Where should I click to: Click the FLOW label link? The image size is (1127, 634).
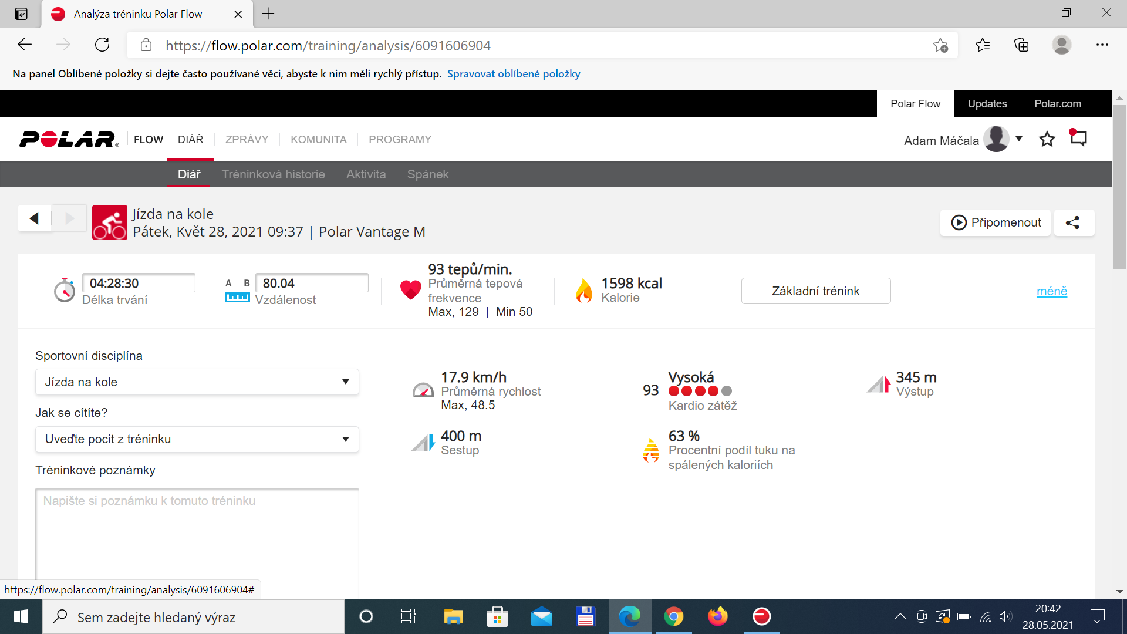click(149, 140)
